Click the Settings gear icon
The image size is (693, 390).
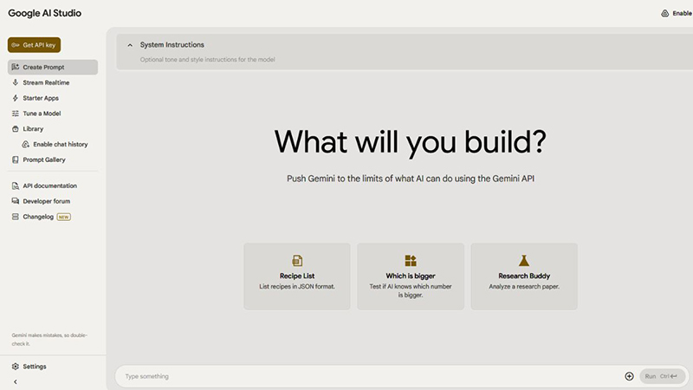(x=16, y=367)
